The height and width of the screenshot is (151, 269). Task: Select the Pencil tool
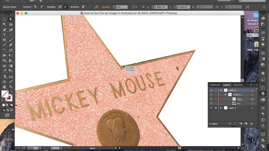click(x=5, y=45)
